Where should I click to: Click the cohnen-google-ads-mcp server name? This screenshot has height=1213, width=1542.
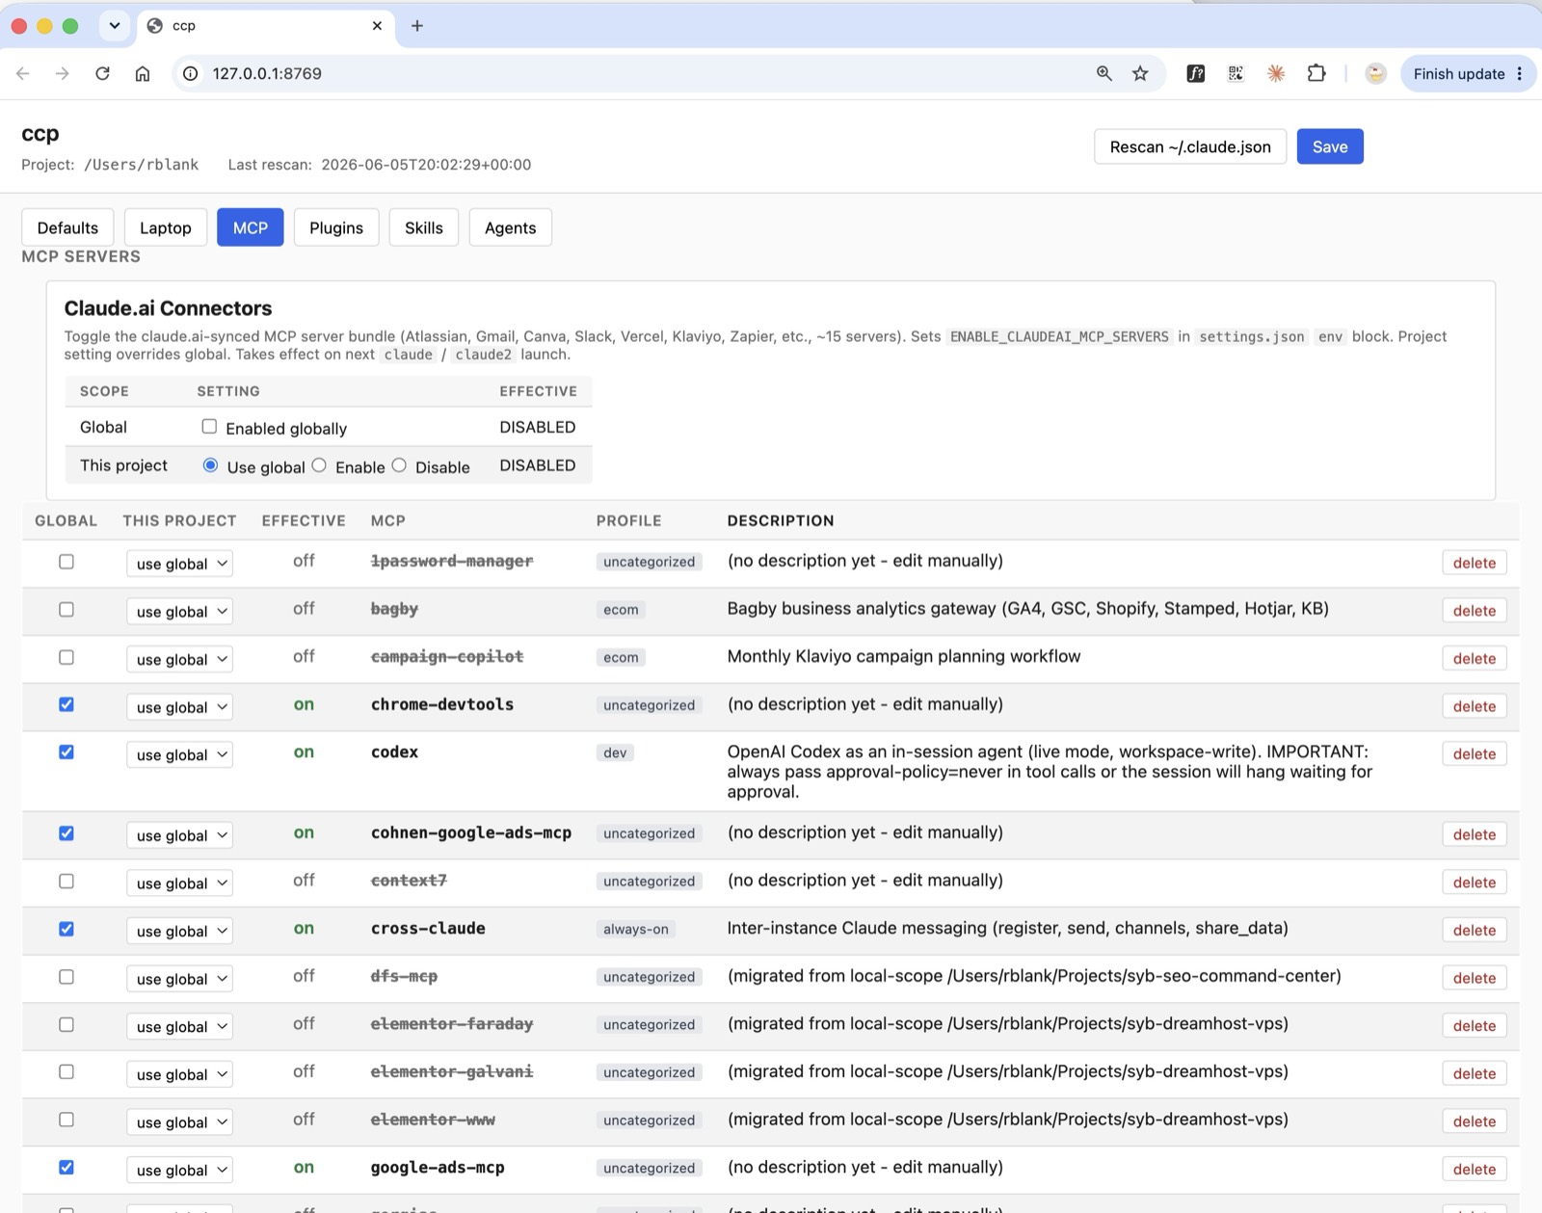tap(471, 832)
